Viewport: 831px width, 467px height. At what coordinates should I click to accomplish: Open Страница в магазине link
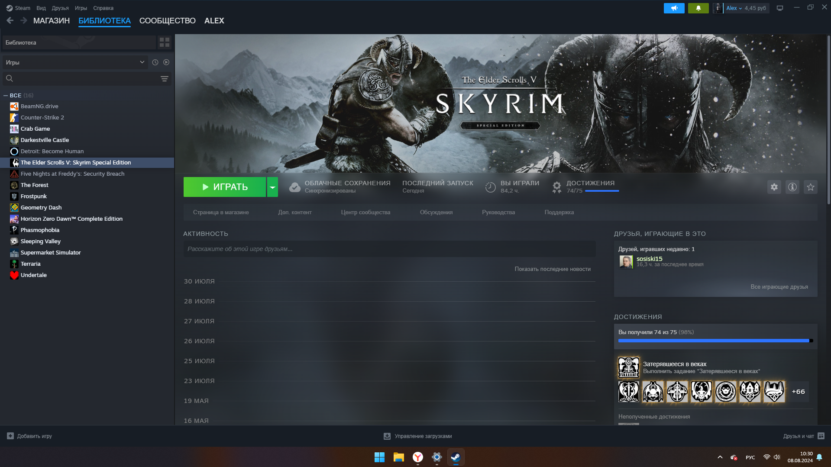(221, 213)
